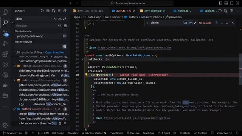Replace match in highlighted auth.ts result

click(x=60, y=123)
